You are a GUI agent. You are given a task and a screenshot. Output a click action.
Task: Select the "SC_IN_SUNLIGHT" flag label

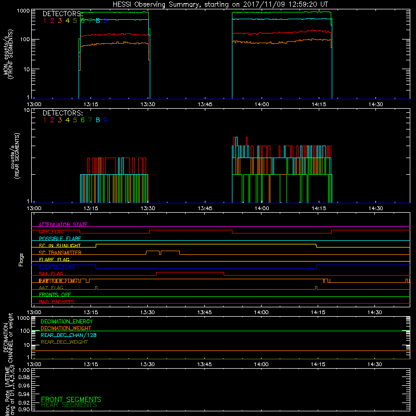pyautogui.click(x=60, y=245)
